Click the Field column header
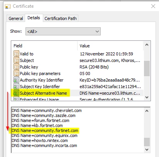 (x=44, y=46)
